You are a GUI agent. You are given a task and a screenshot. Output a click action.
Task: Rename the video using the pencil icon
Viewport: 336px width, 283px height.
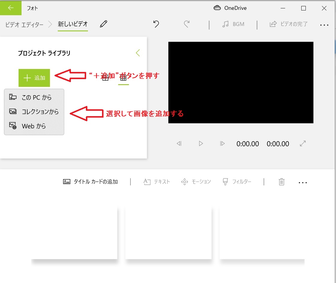pos(103,24)
